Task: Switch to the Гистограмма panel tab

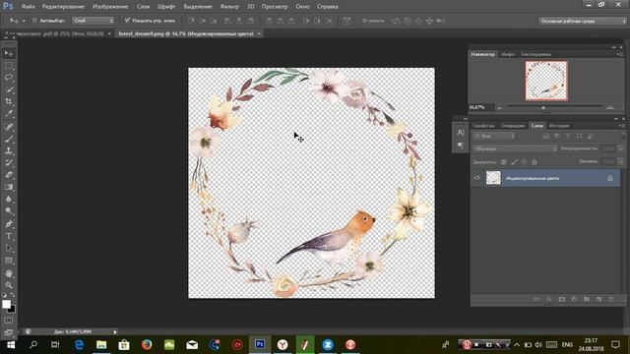Action: [535, 54]
